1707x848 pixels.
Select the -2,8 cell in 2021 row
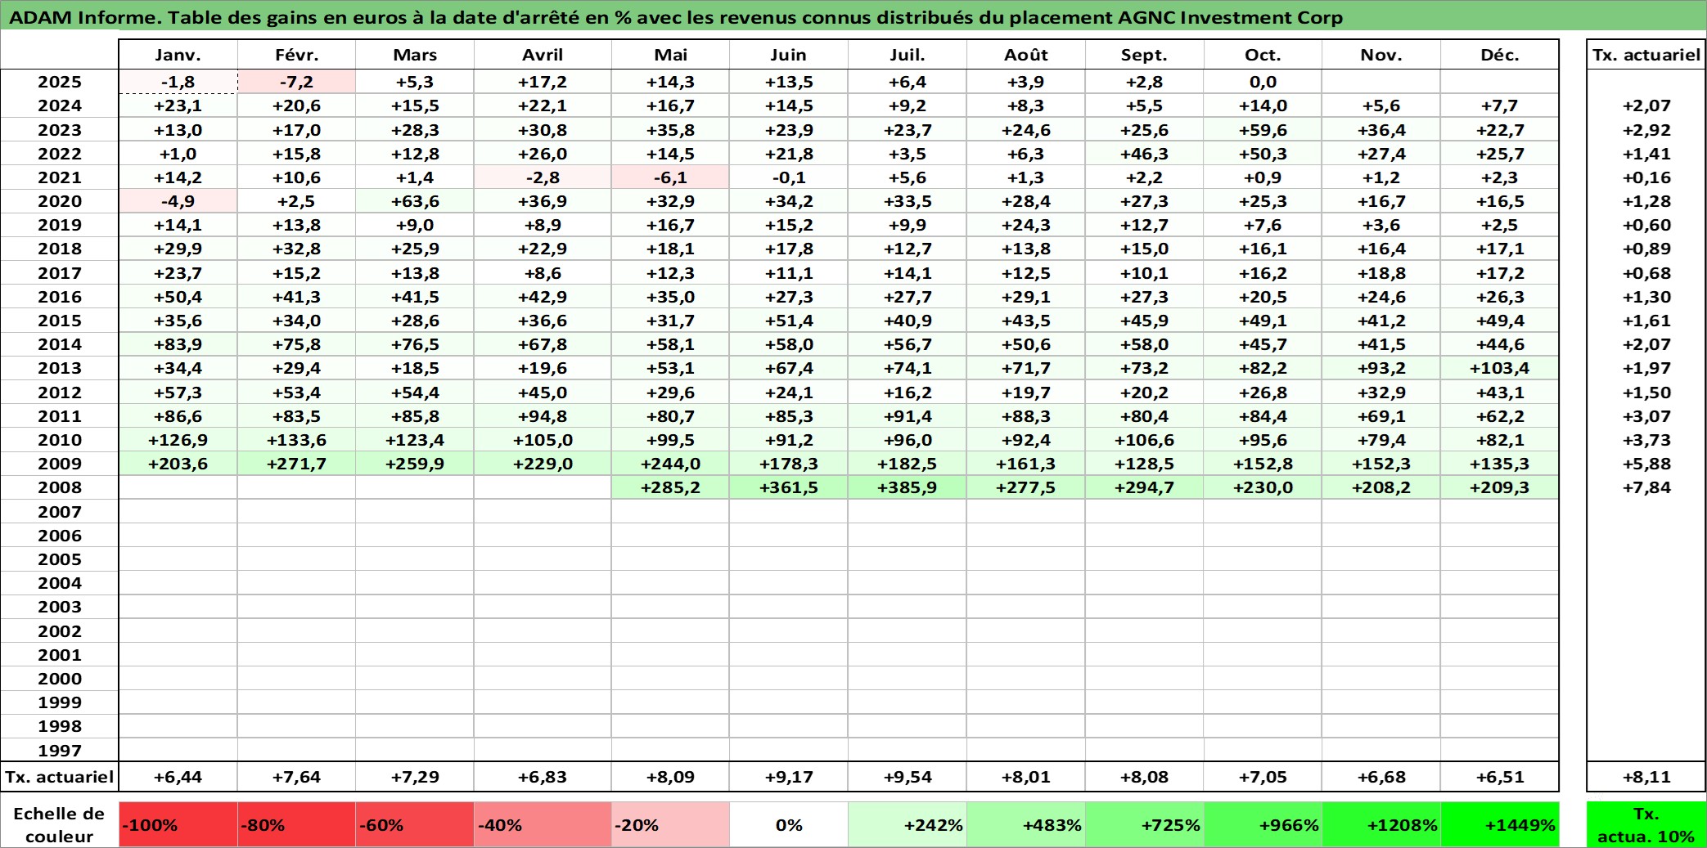point(543,177)
